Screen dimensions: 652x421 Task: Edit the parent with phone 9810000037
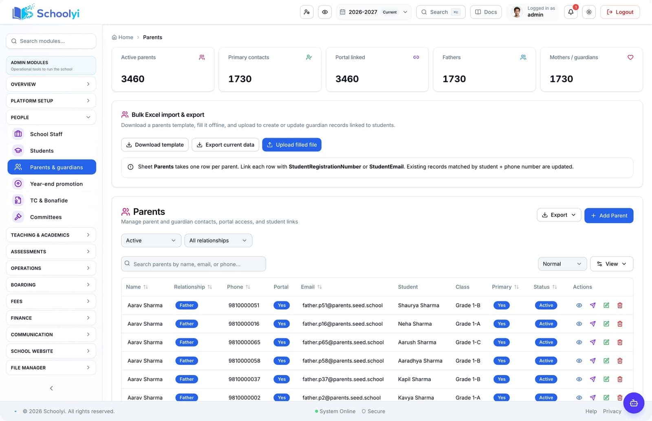pyautogui.click(x=606, y=379)
